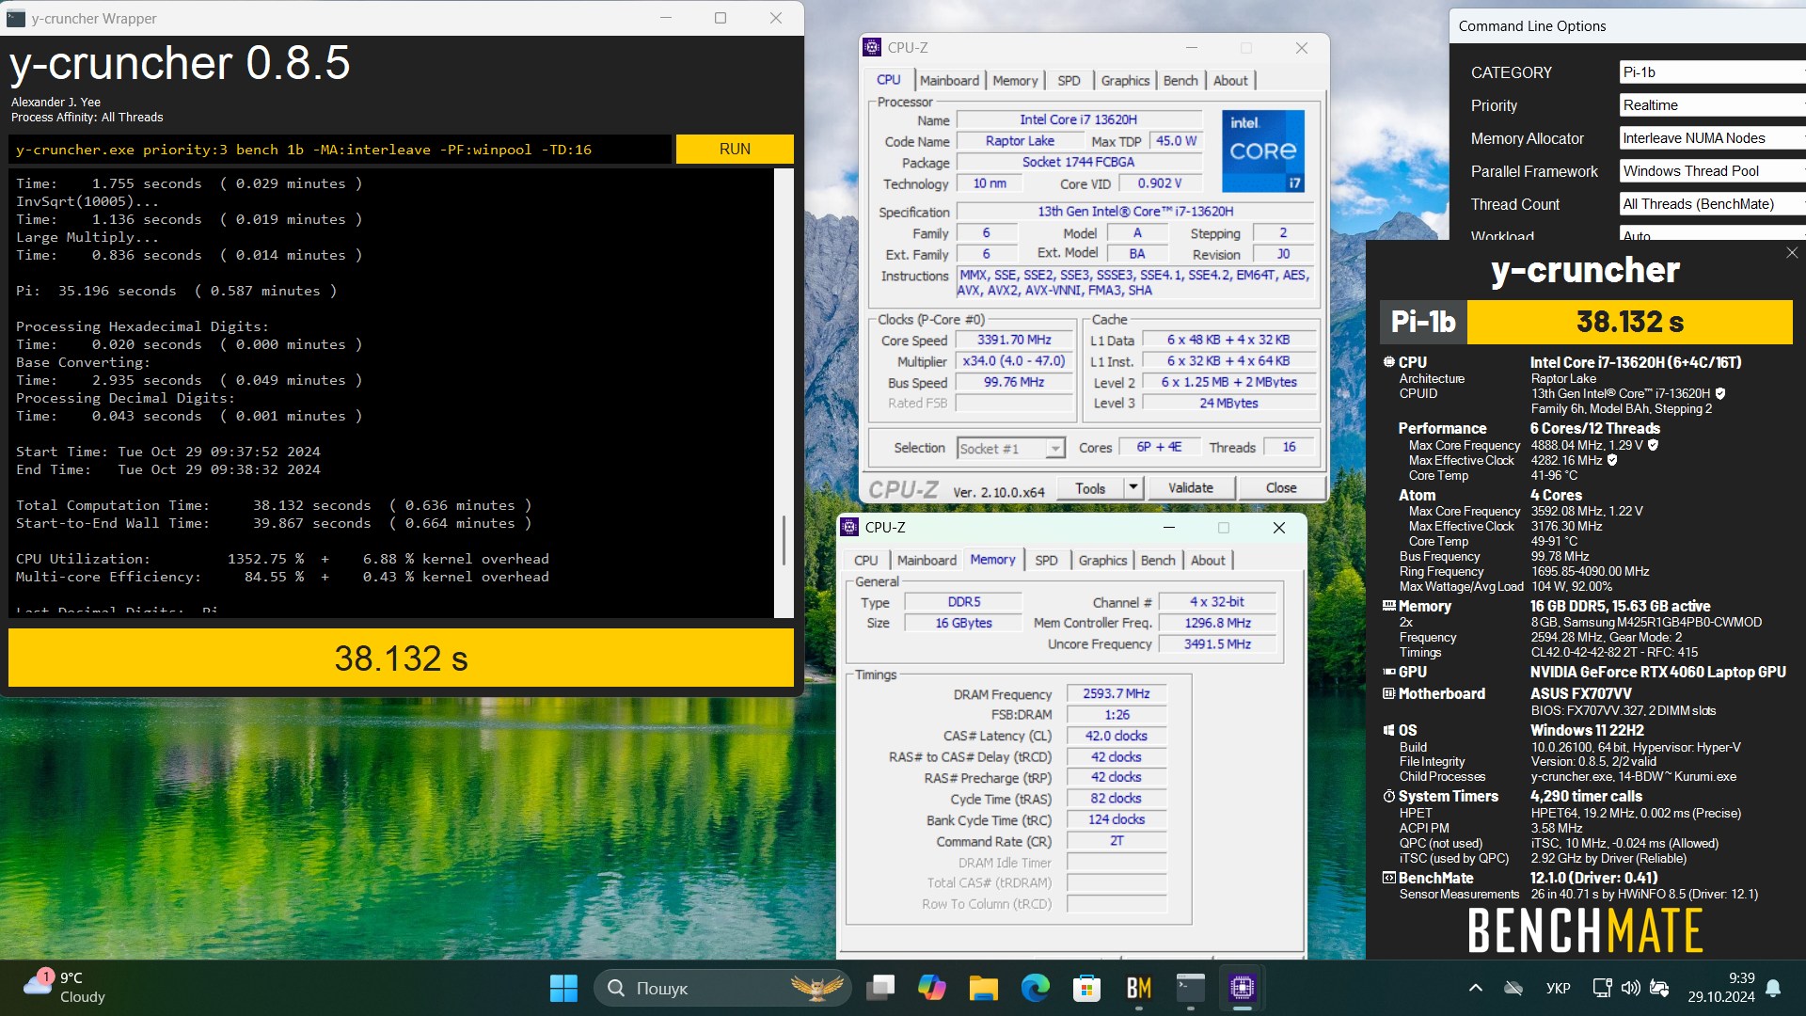Click the CPU section icon in BenchMate panel
The height and width of the screenshot is (1016, 1806).
point(1388,362)
